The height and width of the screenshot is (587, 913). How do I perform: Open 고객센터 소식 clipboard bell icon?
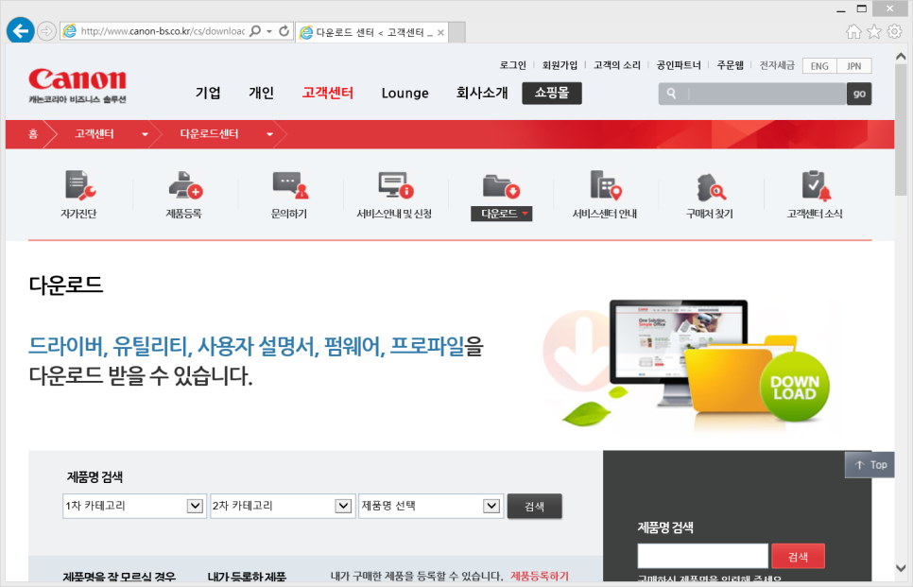click(x=816, y=185)
